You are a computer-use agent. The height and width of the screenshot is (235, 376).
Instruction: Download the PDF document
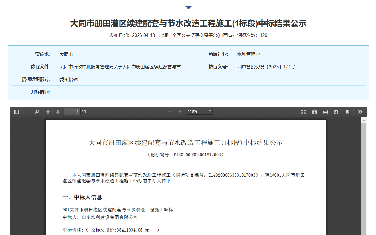coord(336,112)
